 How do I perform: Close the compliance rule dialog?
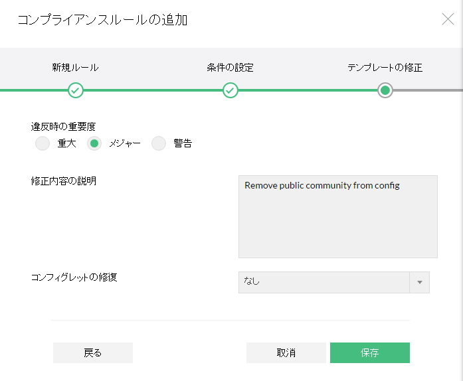coord(448,19)
